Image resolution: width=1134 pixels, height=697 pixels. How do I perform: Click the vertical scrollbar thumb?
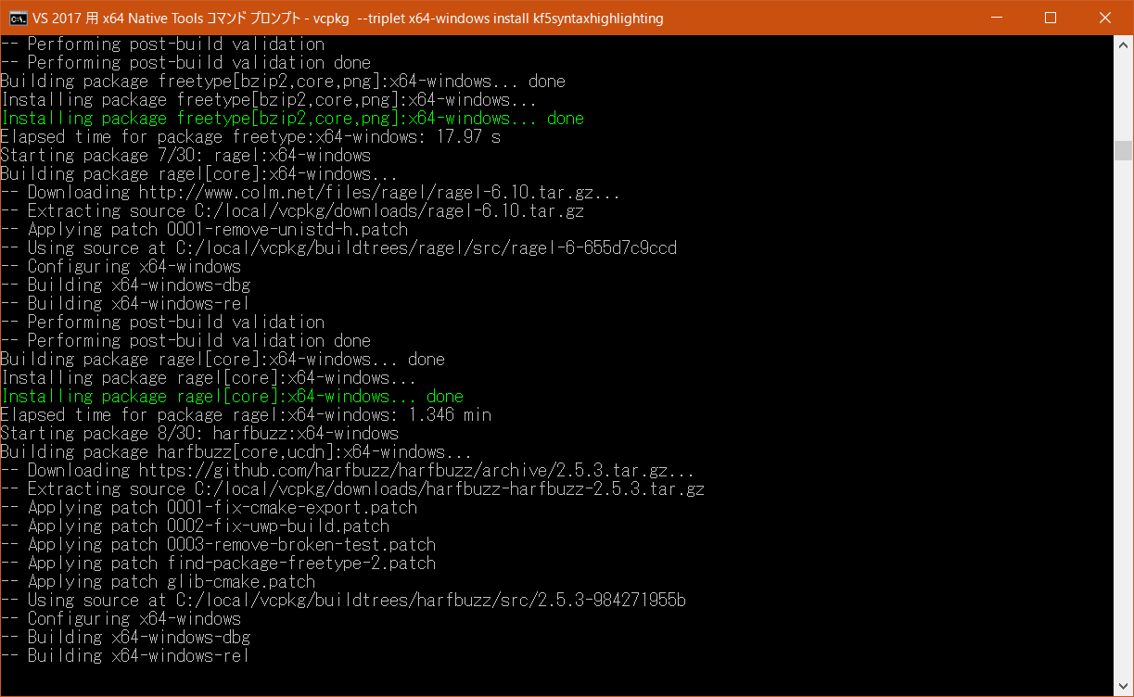click(x=1124, y=150)
